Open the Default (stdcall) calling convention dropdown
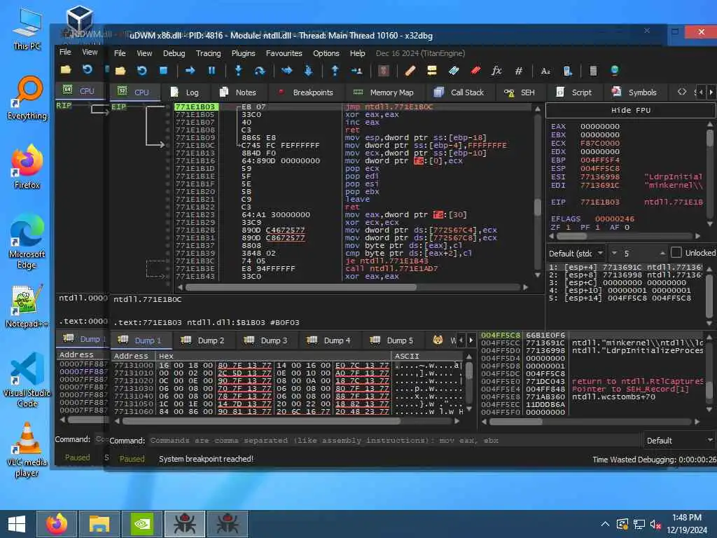The width and height of the screenshot is (717, 538). (576, 253)
